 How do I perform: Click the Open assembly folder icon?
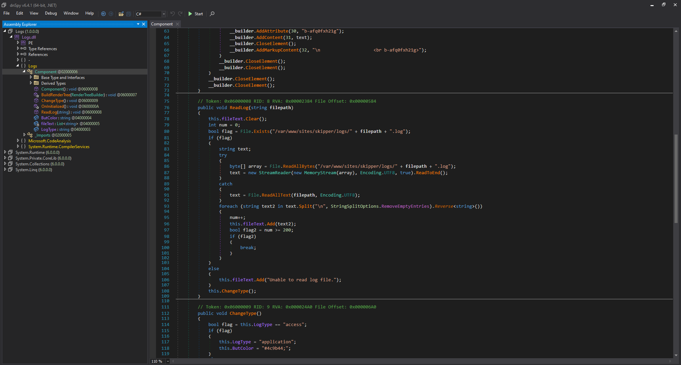pos(121,14)
